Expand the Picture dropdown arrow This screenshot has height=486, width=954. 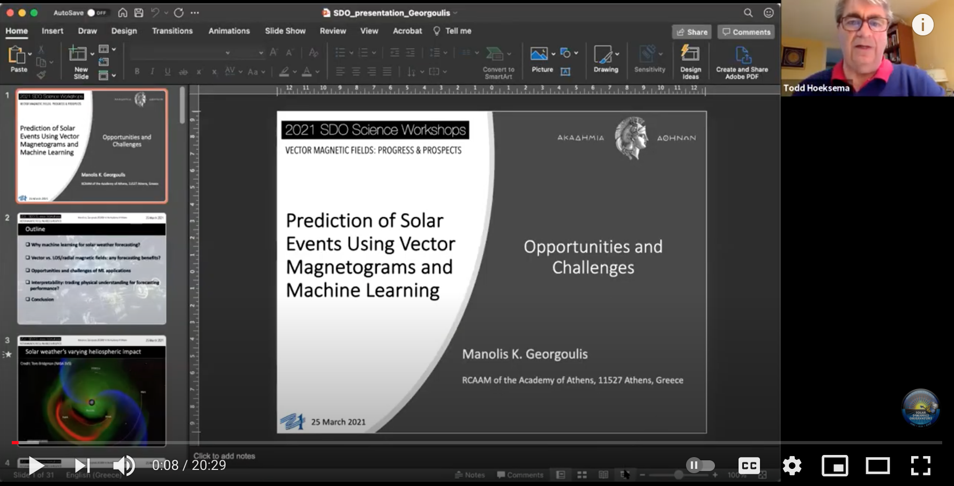553,54
